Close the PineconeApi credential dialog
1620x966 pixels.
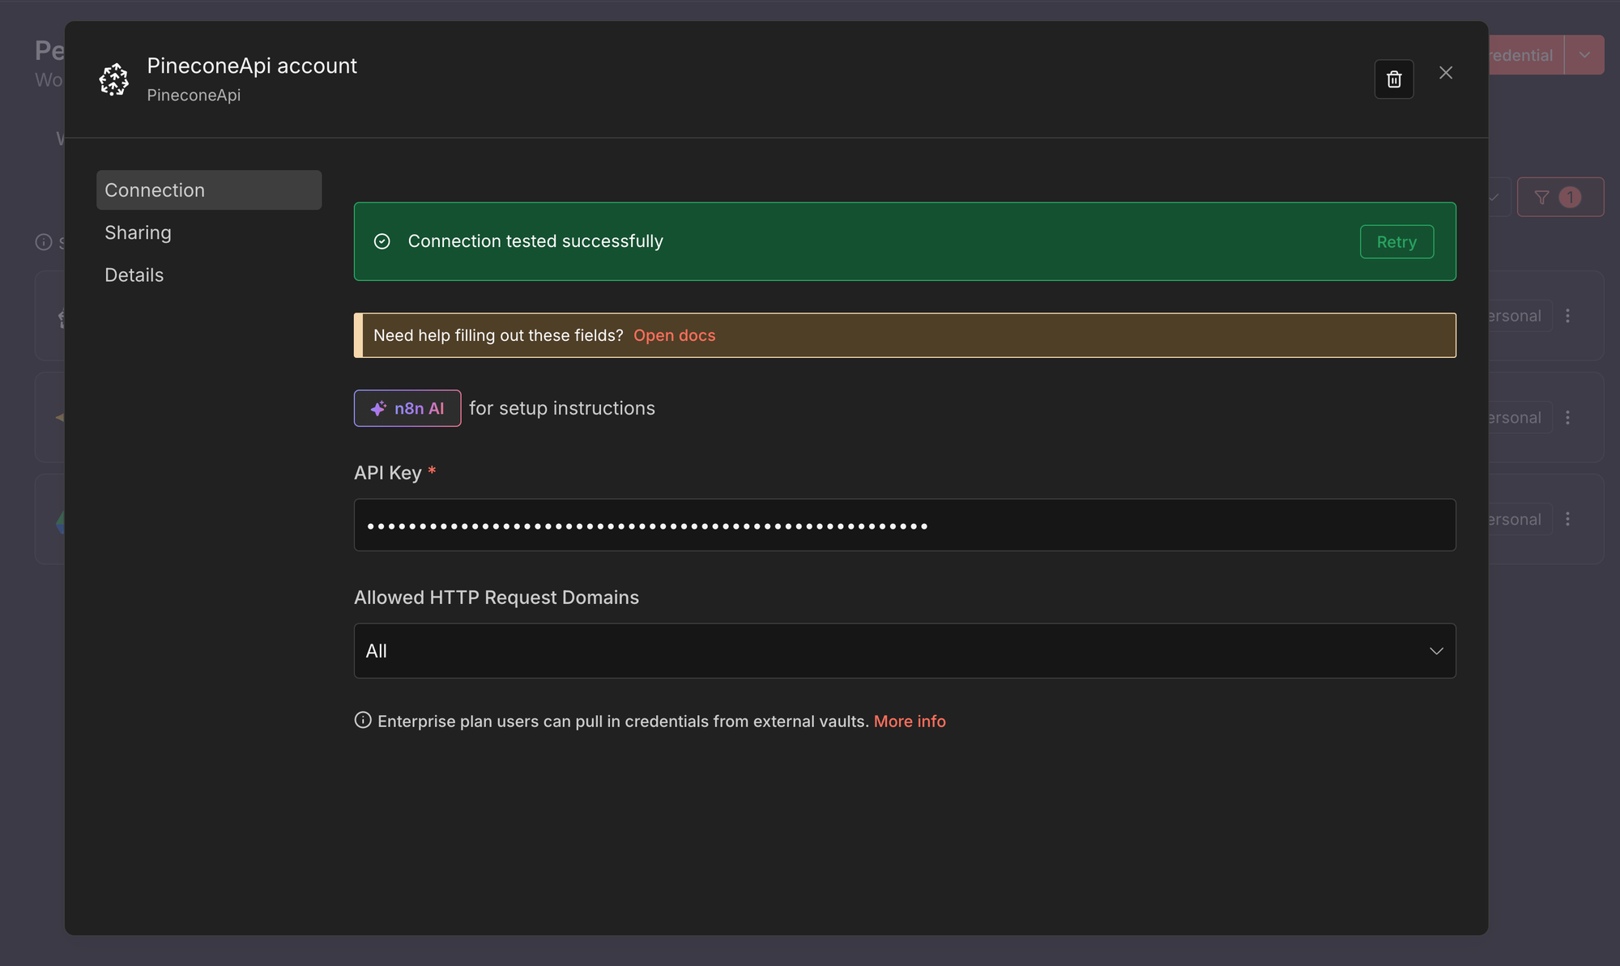pos(1446,73)
